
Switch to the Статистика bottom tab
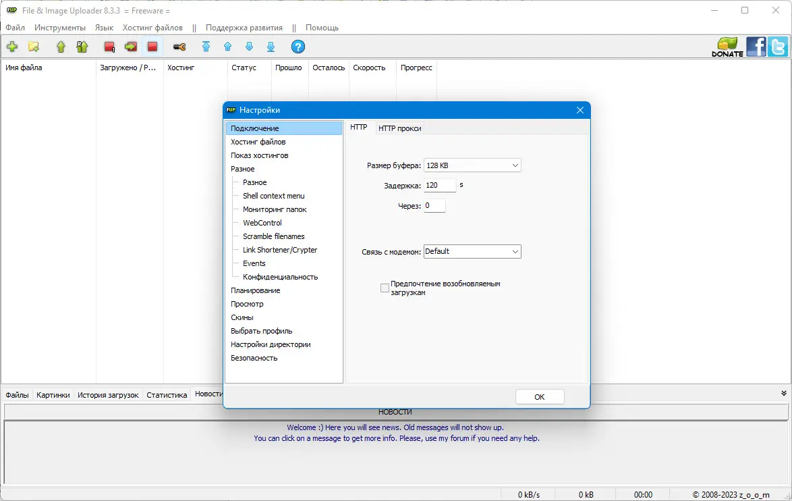coord(167,395)
